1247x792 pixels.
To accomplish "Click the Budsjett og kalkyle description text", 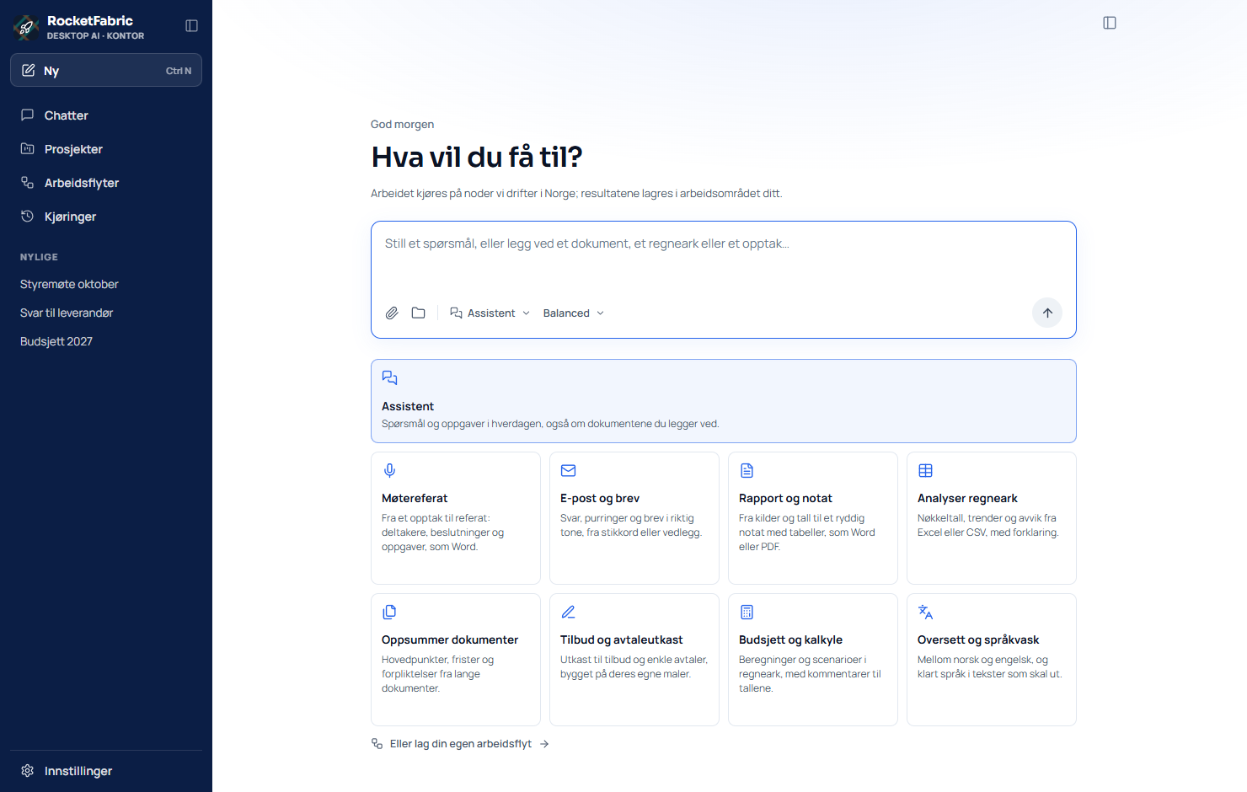I will coord(810,674).
